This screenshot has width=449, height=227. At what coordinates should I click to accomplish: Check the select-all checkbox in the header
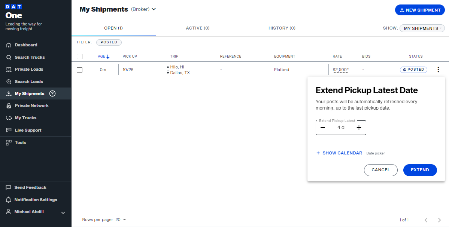tap(80, 56)
